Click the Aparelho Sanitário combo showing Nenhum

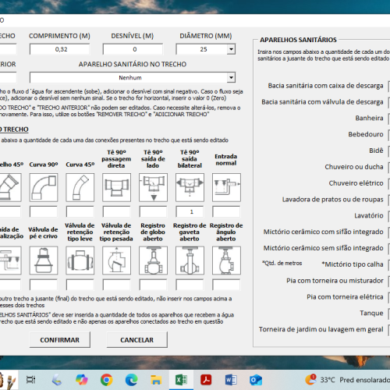point(133,77)
